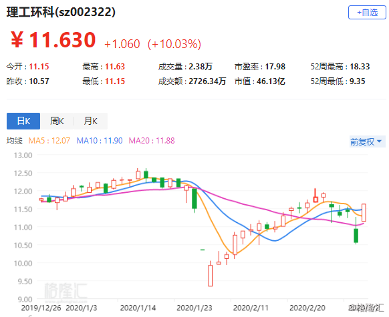
Task: Add stock to watchlist with +自选
Action: pos(367,13)
